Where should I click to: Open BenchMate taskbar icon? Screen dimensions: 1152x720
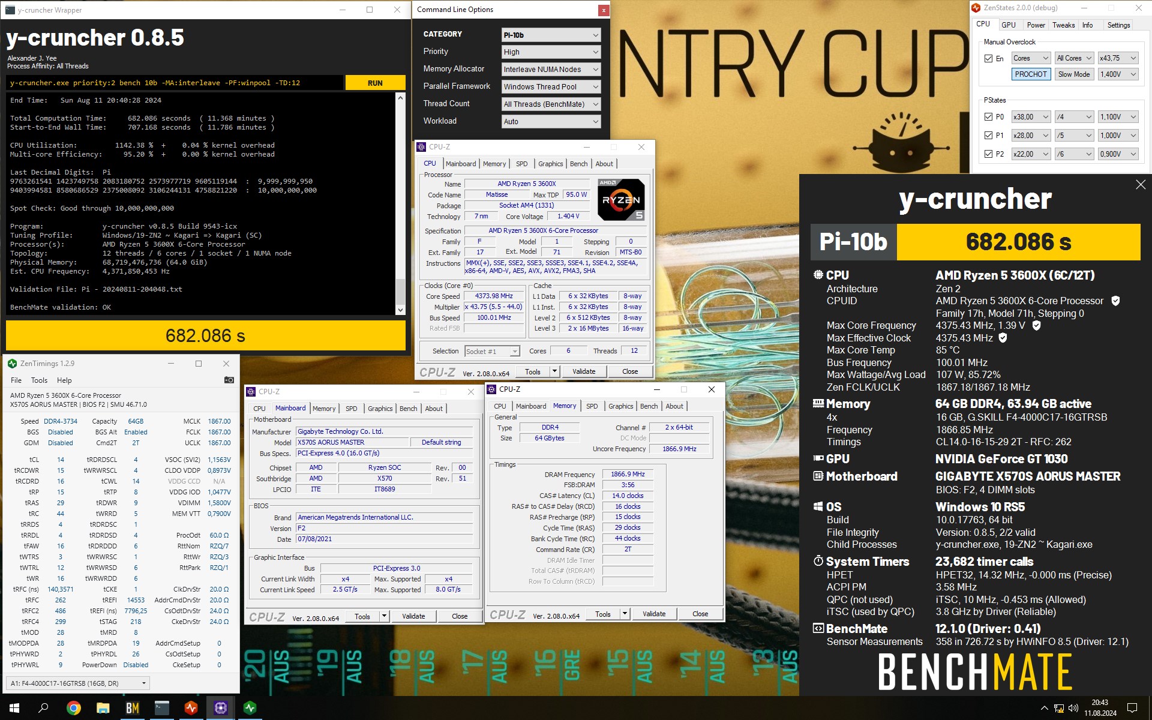pyautogui.click(x=133, y=708)
